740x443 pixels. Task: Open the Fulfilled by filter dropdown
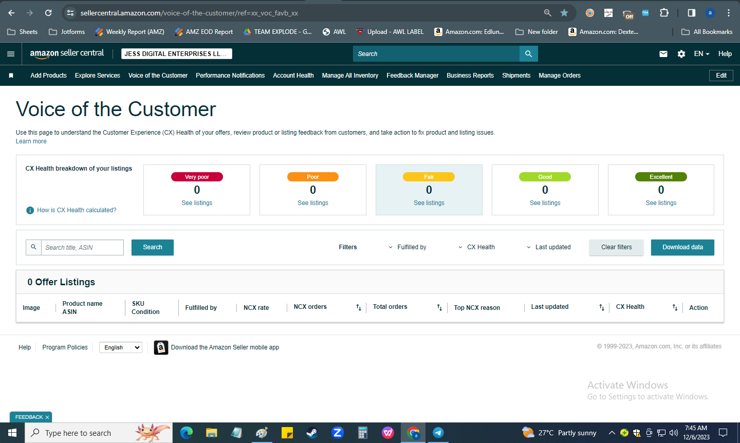click(407, 247)
